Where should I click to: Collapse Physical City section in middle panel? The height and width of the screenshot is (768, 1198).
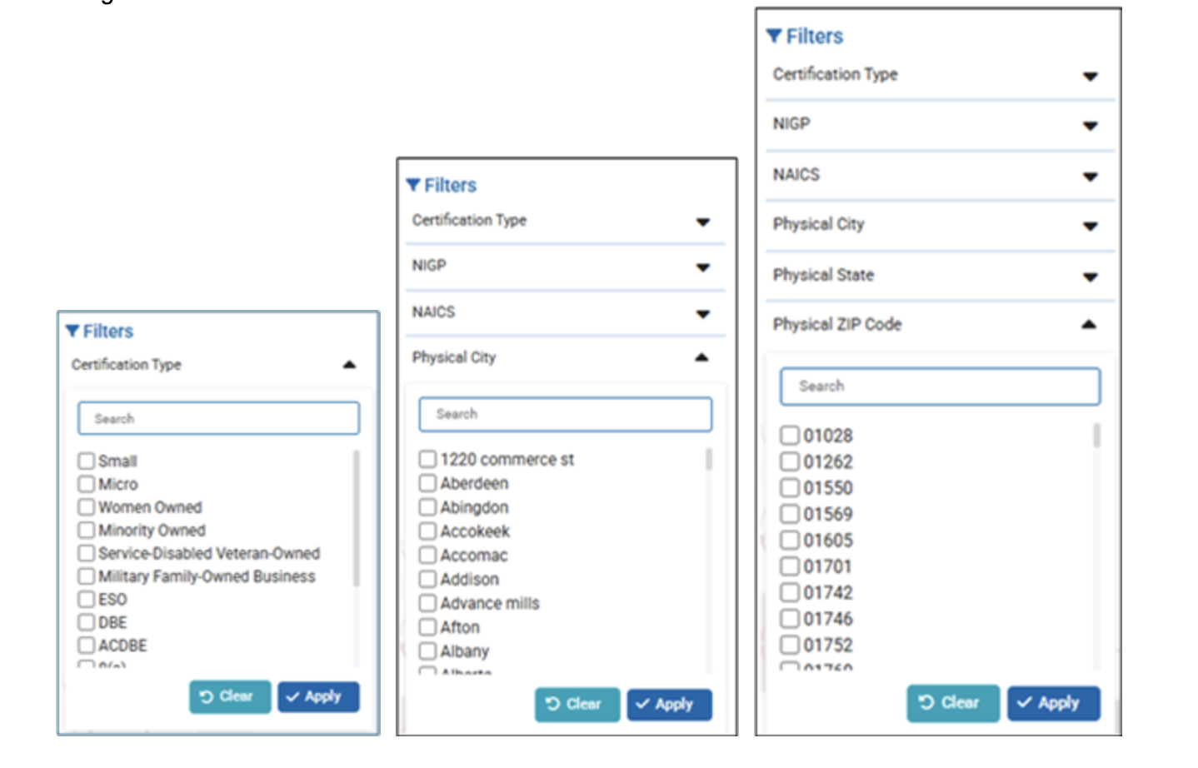pos(701,357)
